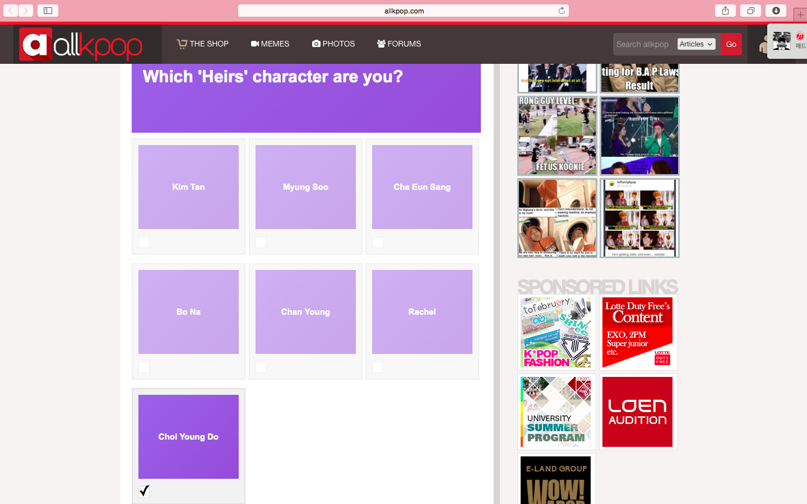Open the Safari share icon
The width and height of the screenshot is (807, 504).
tap(725, 11)
